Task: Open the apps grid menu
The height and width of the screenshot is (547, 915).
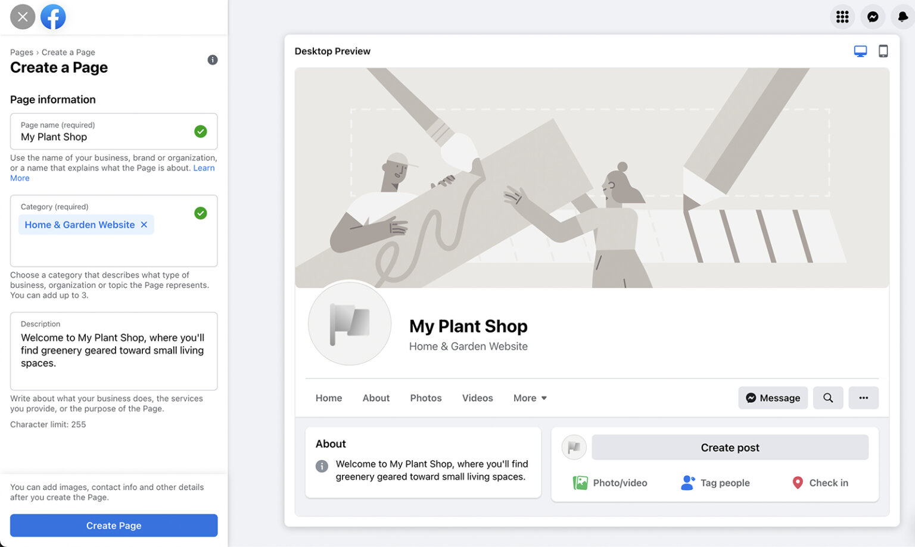Action: click(x=842, y=16)
